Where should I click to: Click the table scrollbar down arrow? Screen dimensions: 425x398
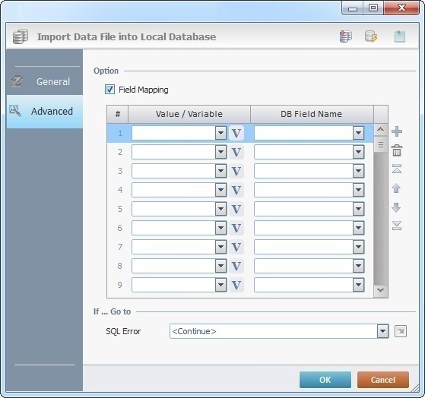380,290
